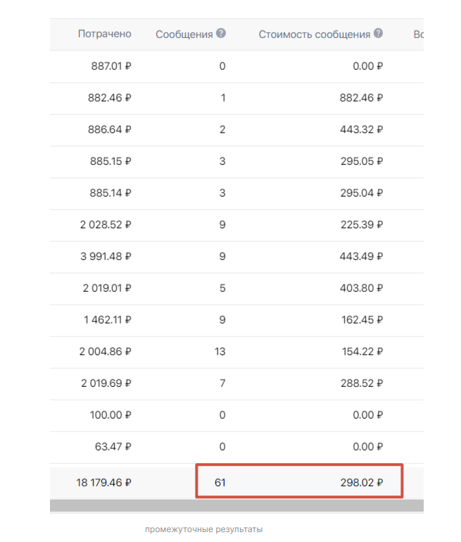Click the 225.39 ₽ message cost cell

360,225
